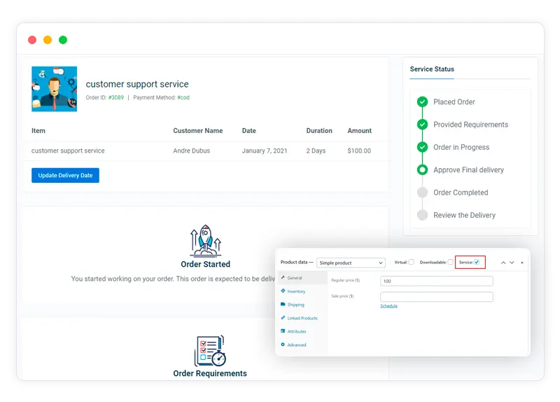Click the Regular price input field
Viewport: 560px width, 402px height.
coord(436,281)
